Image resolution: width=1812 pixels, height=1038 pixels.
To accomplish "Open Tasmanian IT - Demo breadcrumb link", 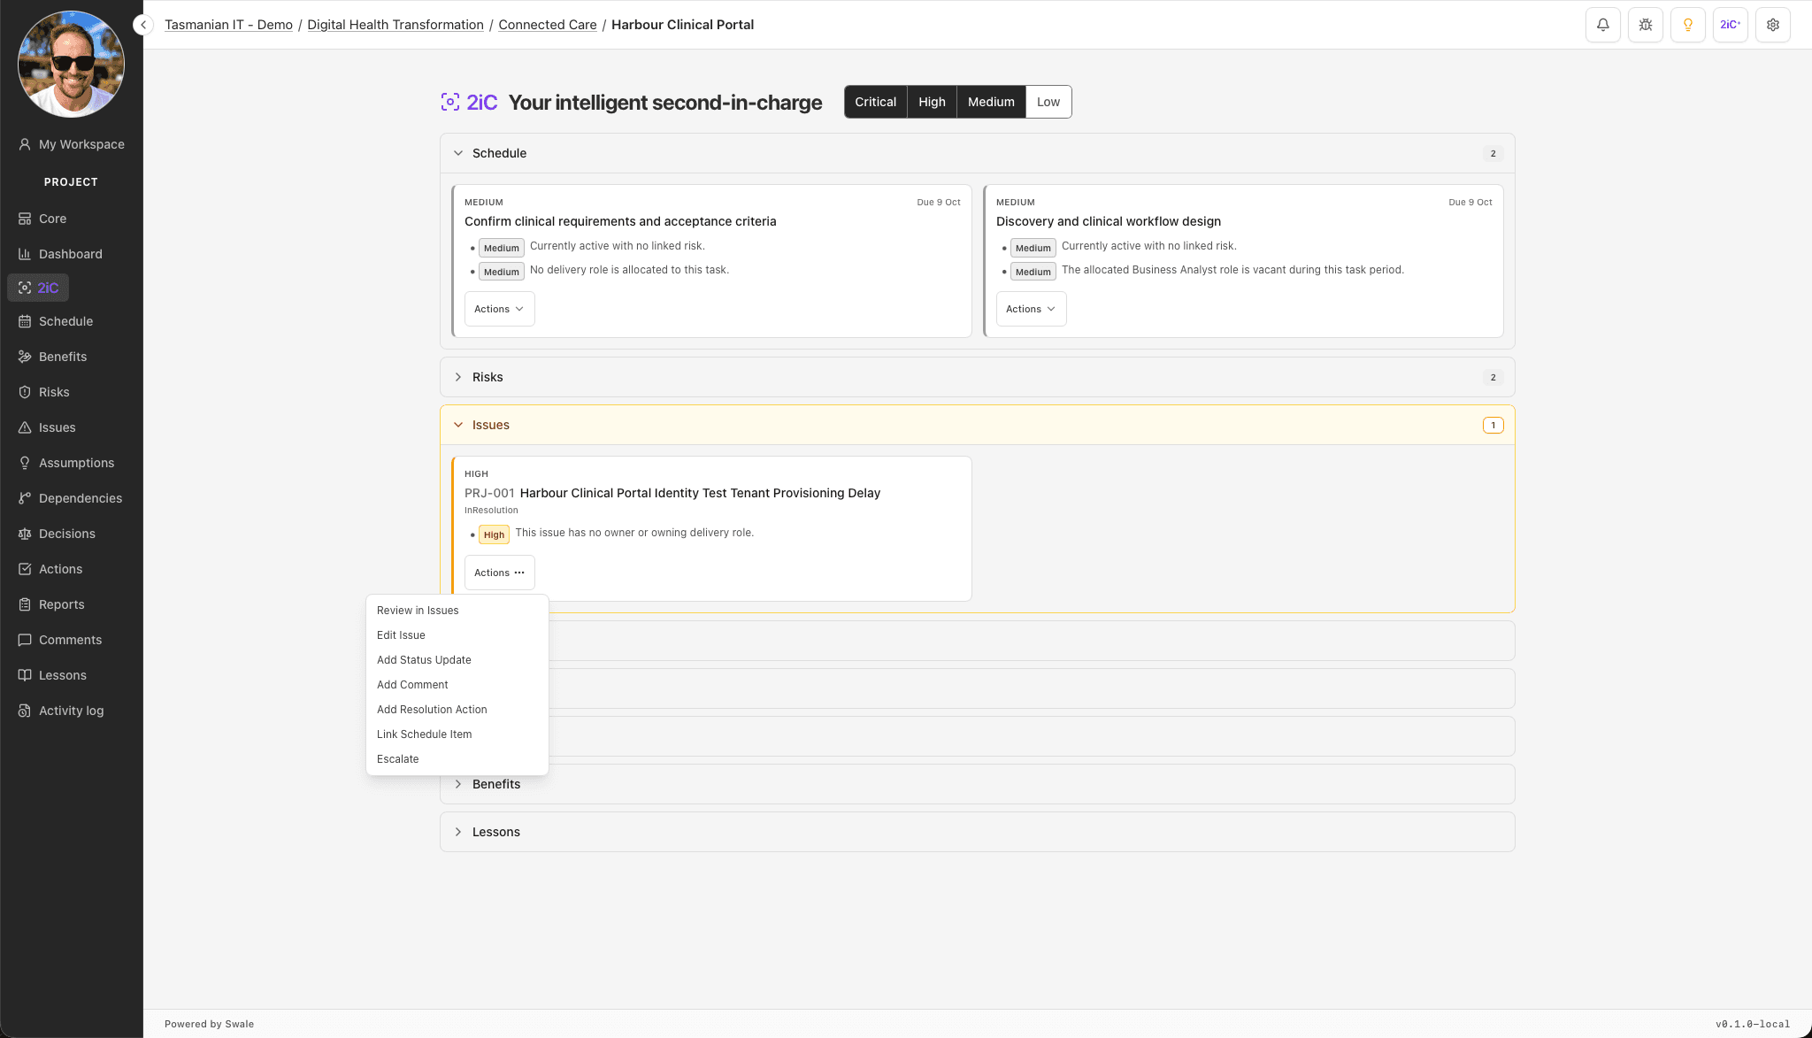I will 228,25.
